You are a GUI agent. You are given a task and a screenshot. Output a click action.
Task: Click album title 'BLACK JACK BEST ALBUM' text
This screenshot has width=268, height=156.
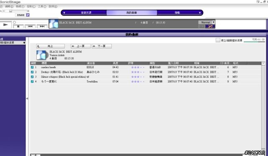point(66,52)
